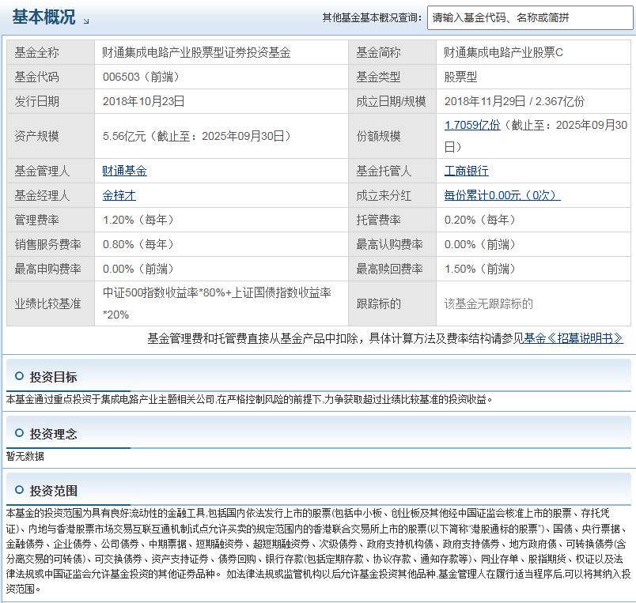Open the 工商银行 custodian link
Image resolution: width=636 pixels, height=603 pixels.
tap(467, 171)
